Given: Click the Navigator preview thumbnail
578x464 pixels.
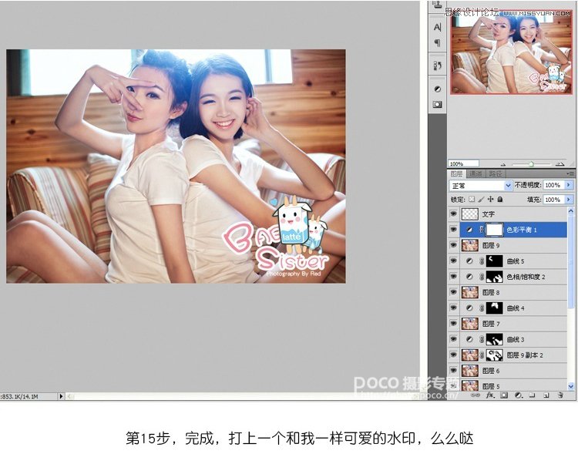Looking at the screenshot, I should 511,54.
